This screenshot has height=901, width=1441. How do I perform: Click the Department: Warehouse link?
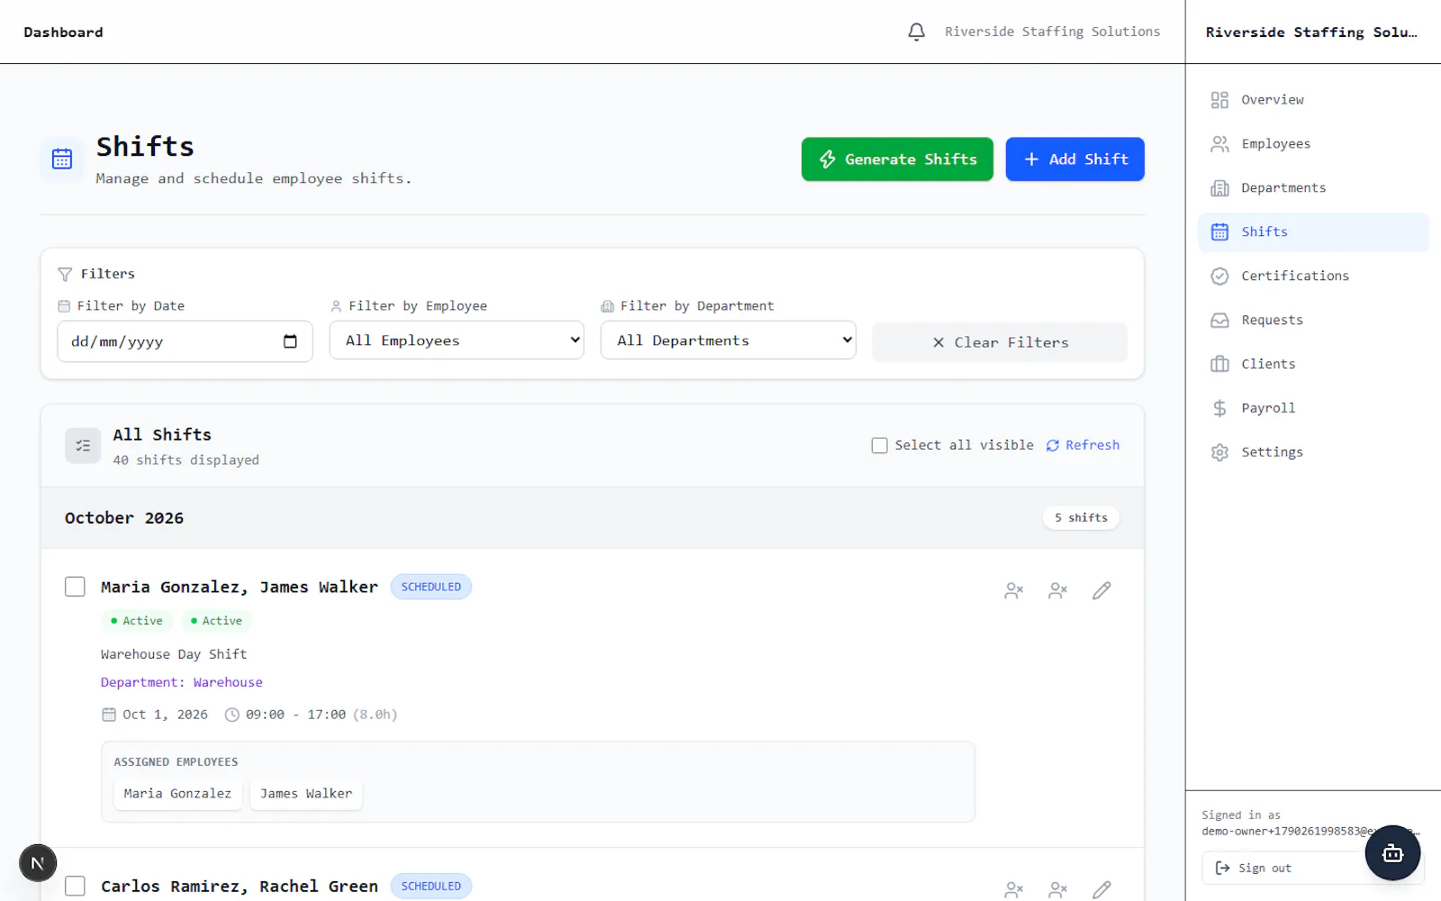tap(182, 683)
